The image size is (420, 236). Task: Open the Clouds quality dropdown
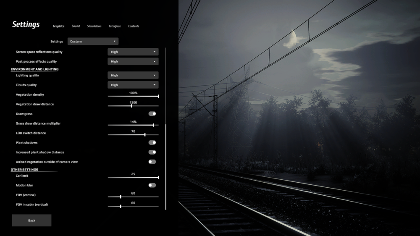133,85
